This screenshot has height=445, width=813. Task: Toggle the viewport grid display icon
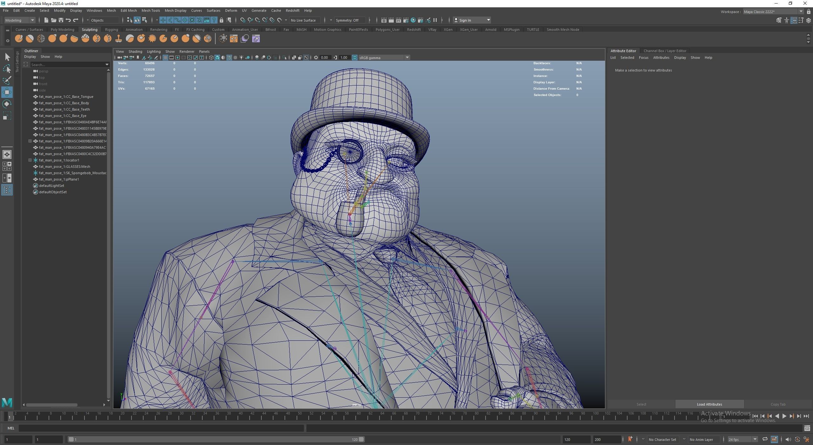click(x=165, y=58)
